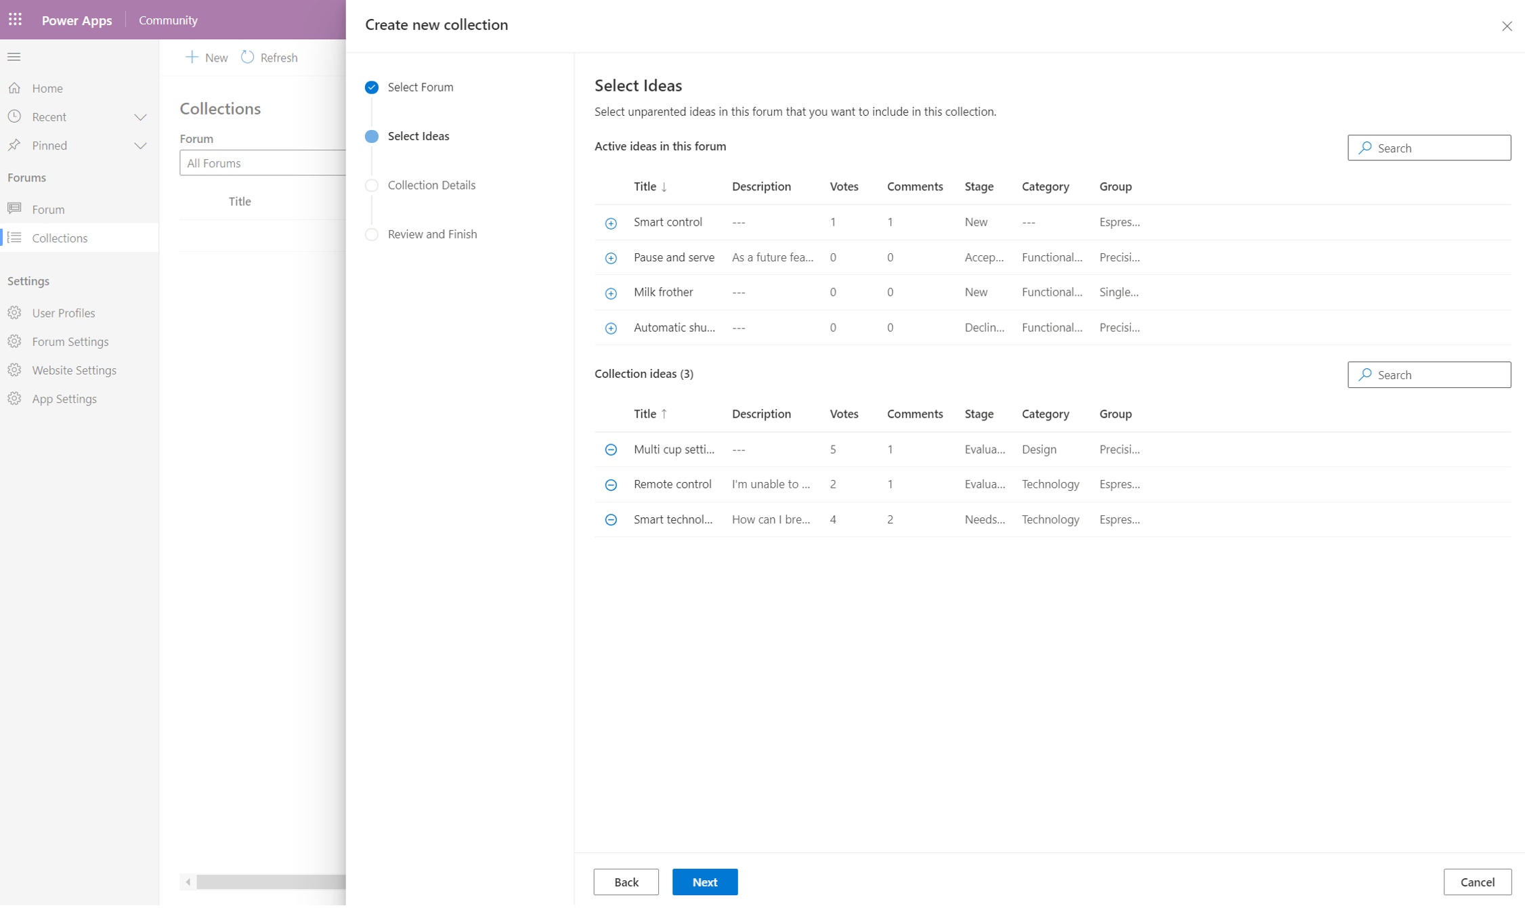Click the Next button to proceed
Viewport: 1525px width, 908px height.
[x=705, y=881]
